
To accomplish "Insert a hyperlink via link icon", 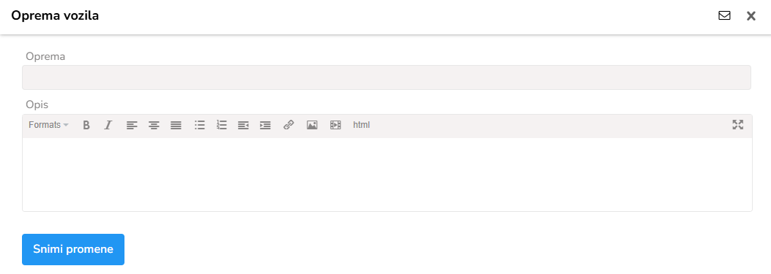I will point(288,125).
